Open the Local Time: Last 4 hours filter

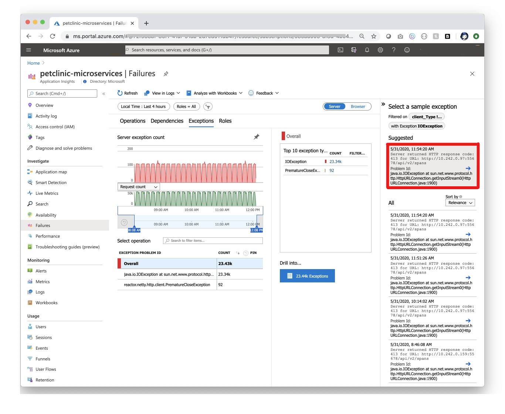pos(143,106)
